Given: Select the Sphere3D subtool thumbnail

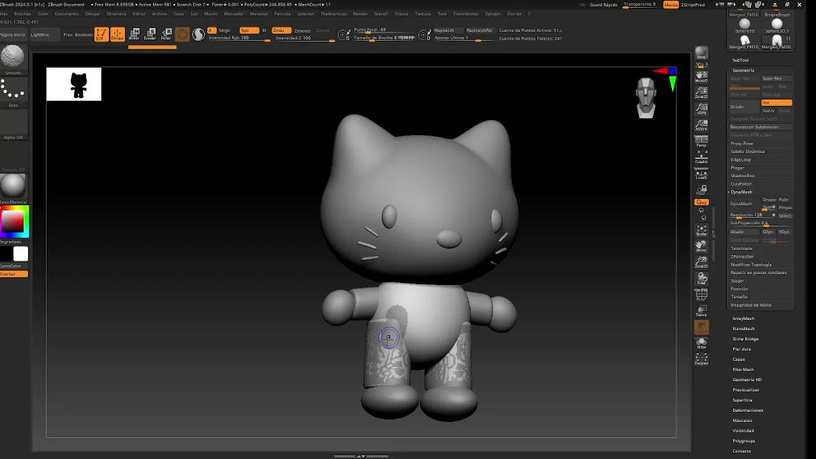Looking at the screenshot, I should pyautogui.click(x=745, y=25).
